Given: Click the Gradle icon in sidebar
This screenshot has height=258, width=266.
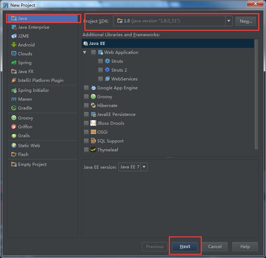Looking at the screenshot, I should click(x=14, y=108).
